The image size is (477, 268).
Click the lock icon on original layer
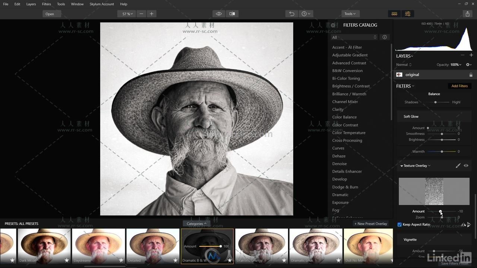(x=471, y=75)
